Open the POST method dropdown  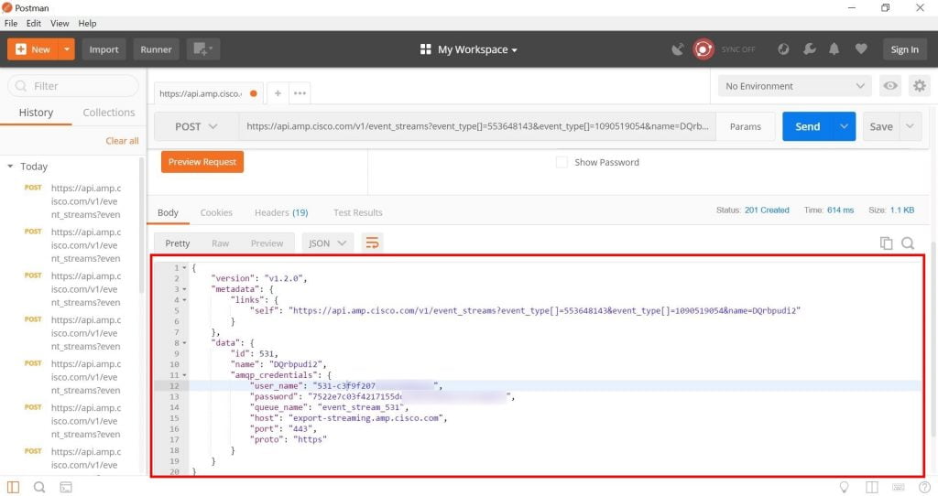[x=196, y=126]
